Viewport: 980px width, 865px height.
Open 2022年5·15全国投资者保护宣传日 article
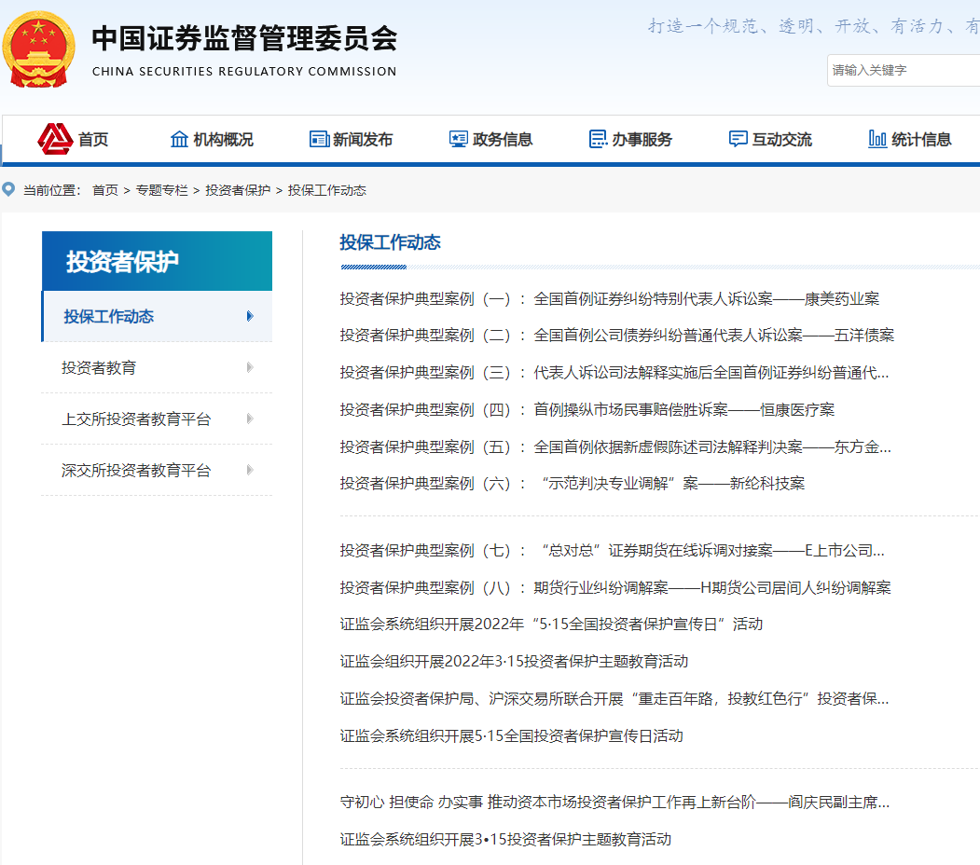point(551,624)
